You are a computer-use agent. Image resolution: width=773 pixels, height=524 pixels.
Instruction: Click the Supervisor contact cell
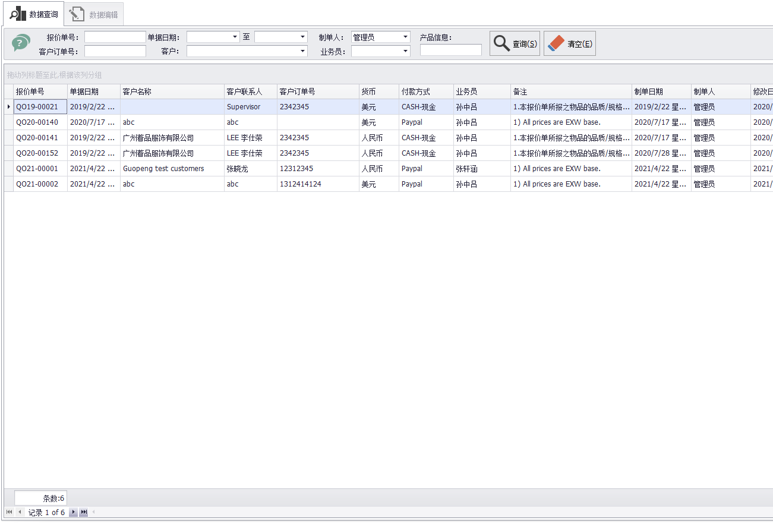251,107
